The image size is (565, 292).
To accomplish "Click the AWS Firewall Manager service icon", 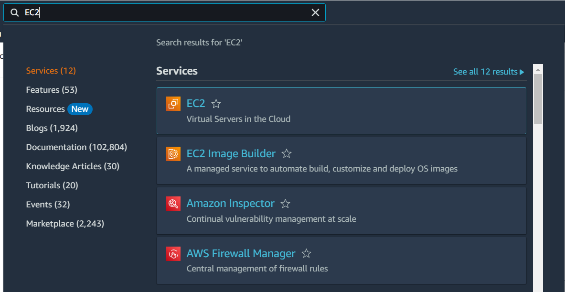I will point(173,253).
